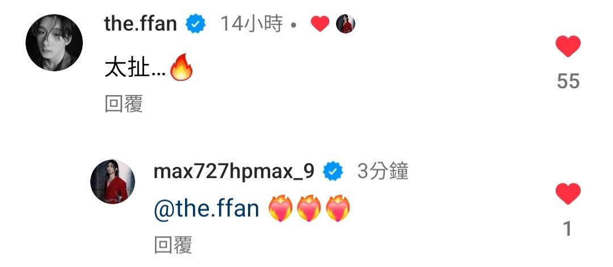View the 55 likes count
The image size is (613, 267).
[568, 81]
